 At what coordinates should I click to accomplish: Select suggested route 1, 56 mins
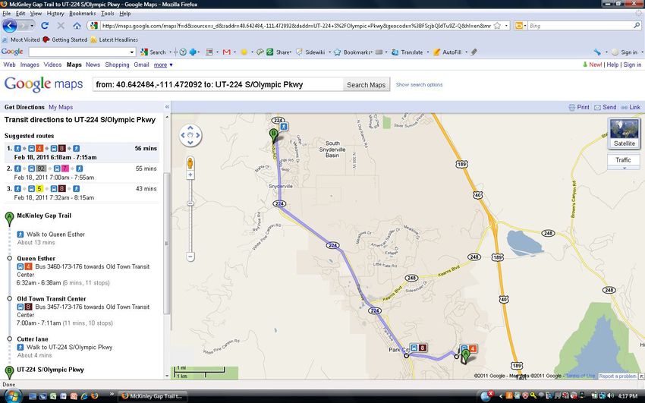[81, 153]
